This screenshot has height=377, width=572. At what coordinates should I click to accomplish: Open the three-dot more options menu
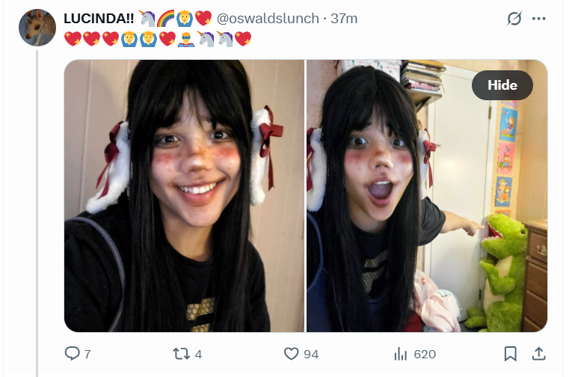[539, 19]
